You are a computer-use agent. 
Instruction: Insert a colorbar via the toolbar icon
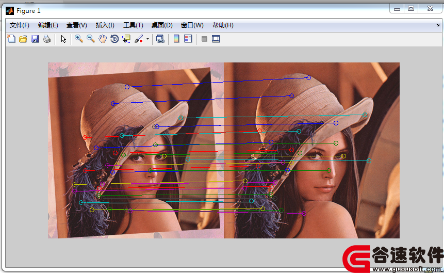[x=176, y=39]
